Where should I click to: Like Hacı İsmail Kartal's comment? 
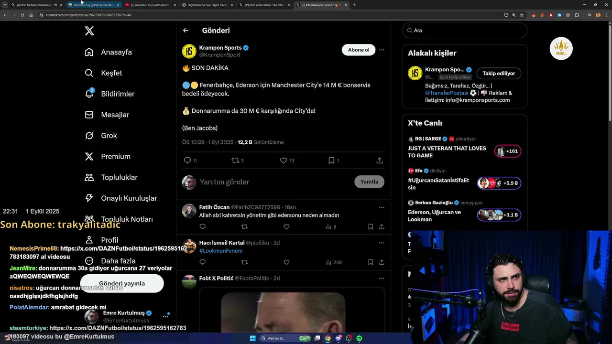(286, 262)
